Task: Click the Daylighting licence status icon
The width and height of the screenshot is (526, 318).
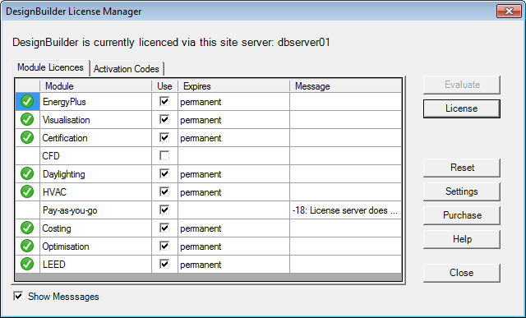Action: tap(27, 173)
